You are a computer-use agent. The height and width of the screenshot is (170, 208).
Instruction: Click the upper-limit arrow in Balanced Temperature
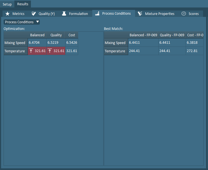click(31, 51)
